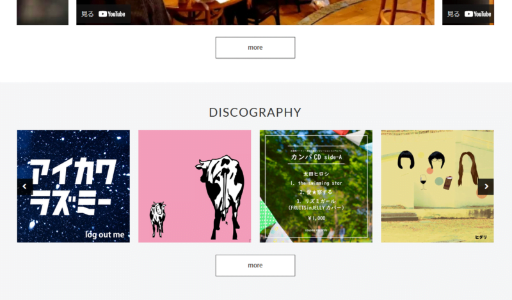Open the カンパCD side-A album cover
The height and width of the screenshot is (300, 512).
pyautogui.click(x=316, y=186)
